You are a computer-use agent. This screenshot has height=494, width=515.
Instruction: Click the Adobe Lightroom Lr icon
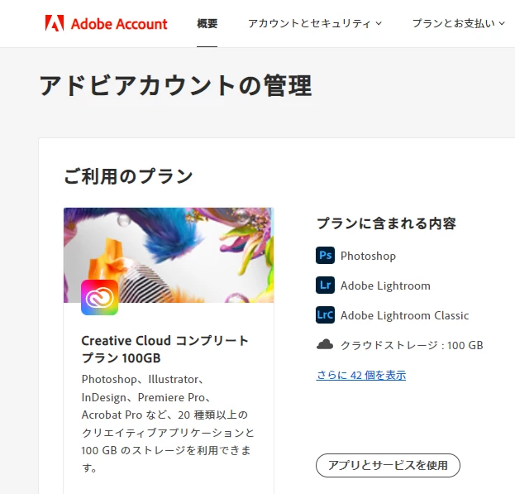(x=325, y=285)
